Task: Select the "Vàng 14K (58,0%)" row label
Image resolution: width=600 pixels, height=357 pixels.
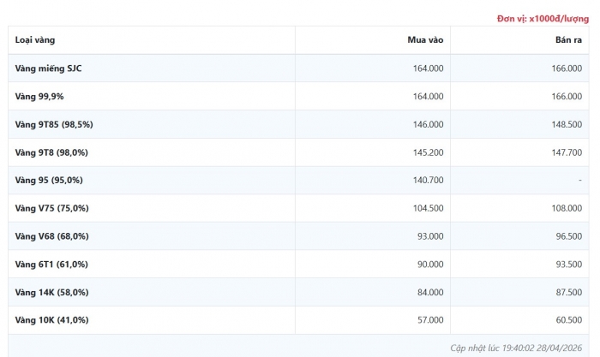Action: pos(51,292)
